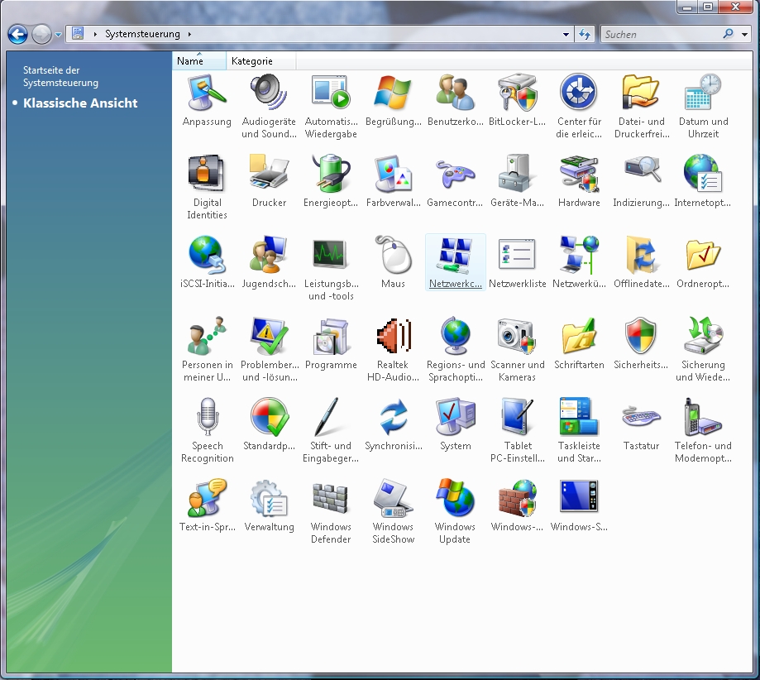The image size is (760, 680).
Task: Open the Maus settings icon
Action: click(x=393, y=254)
